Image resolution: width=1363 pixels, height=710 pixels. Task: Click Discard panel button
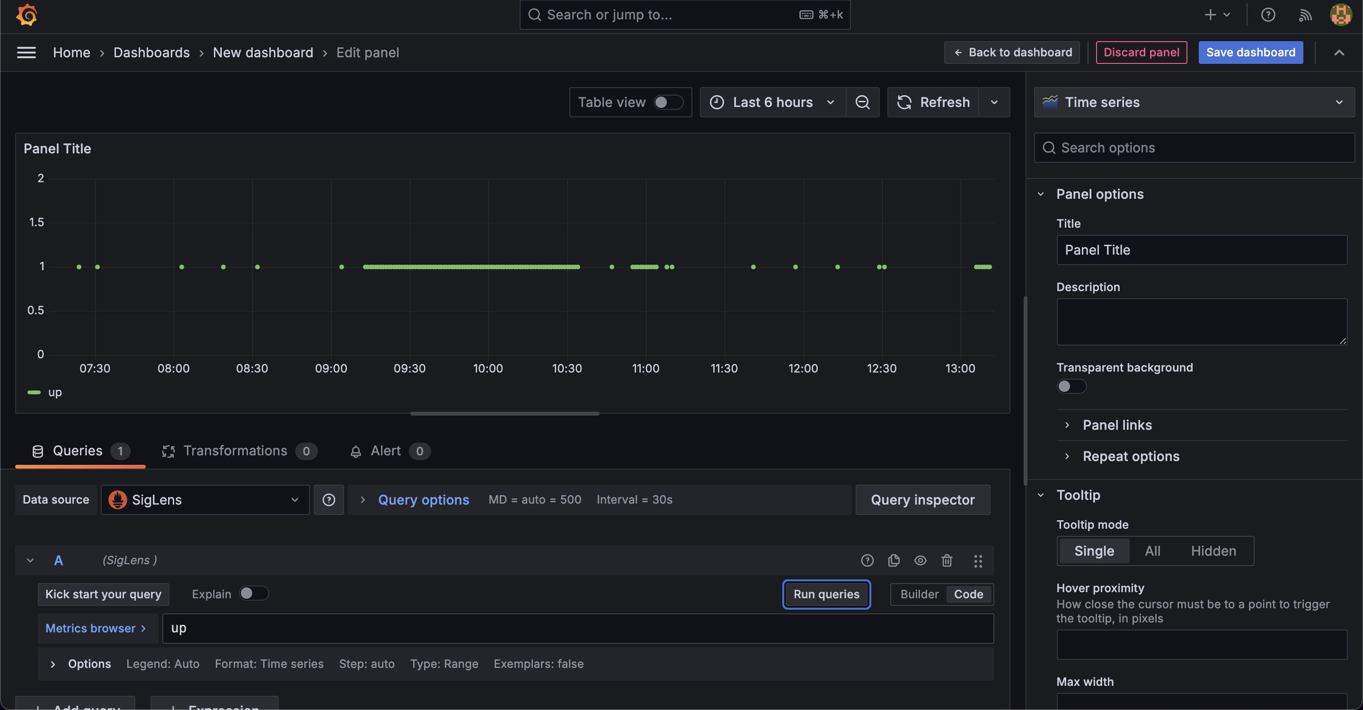tap(1142, 53)
